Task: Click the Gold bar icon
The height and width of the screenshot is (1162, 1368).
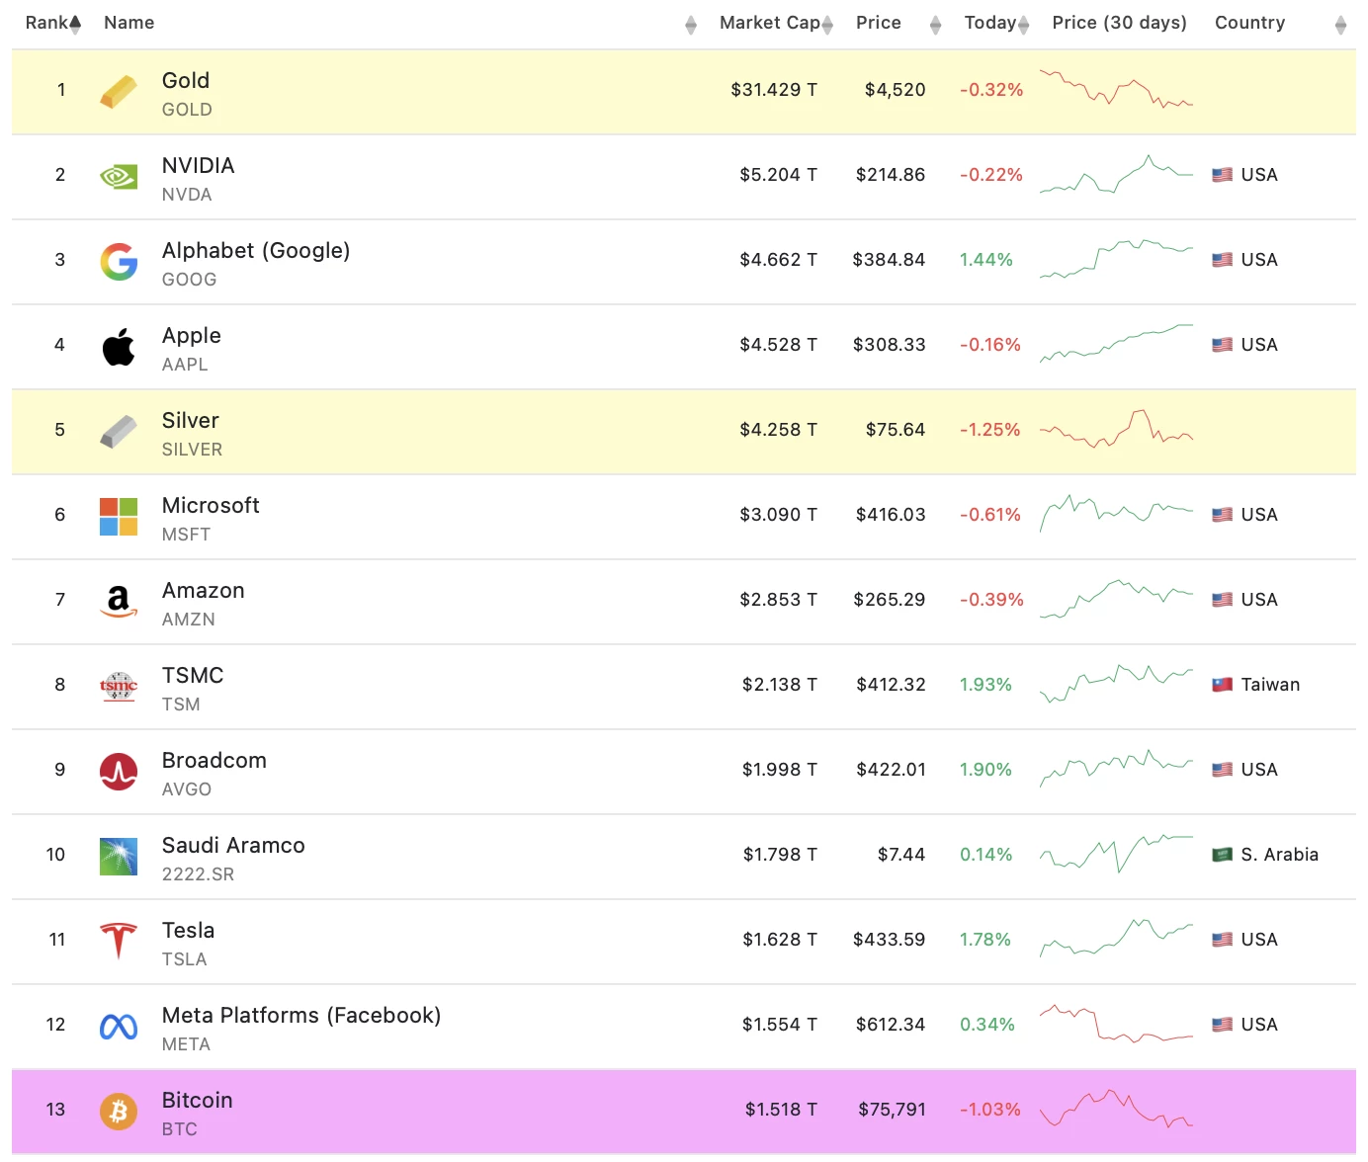Action: (x=119, y=92)
